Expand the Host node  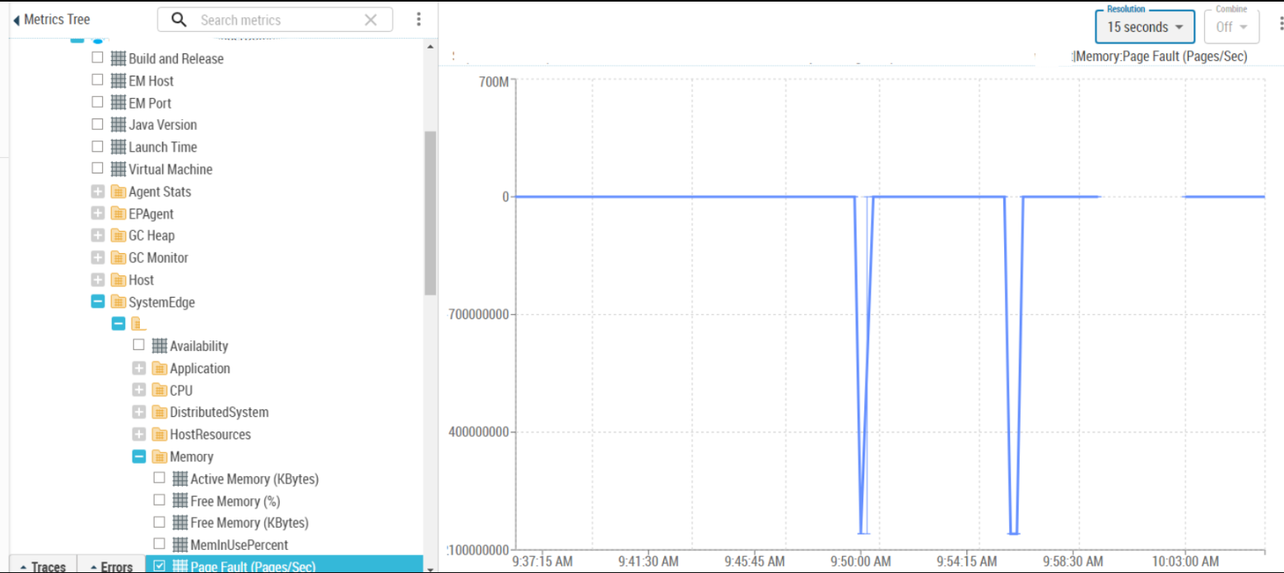click(97, 280)
